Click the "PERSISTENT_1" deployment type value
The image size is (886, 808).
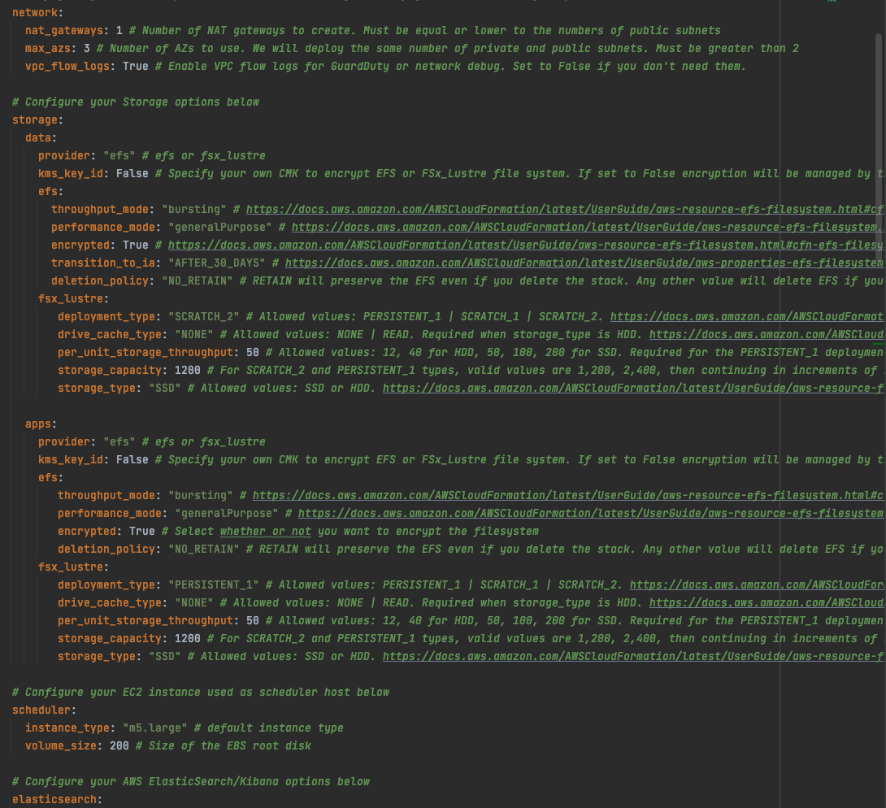coord(213,584)
